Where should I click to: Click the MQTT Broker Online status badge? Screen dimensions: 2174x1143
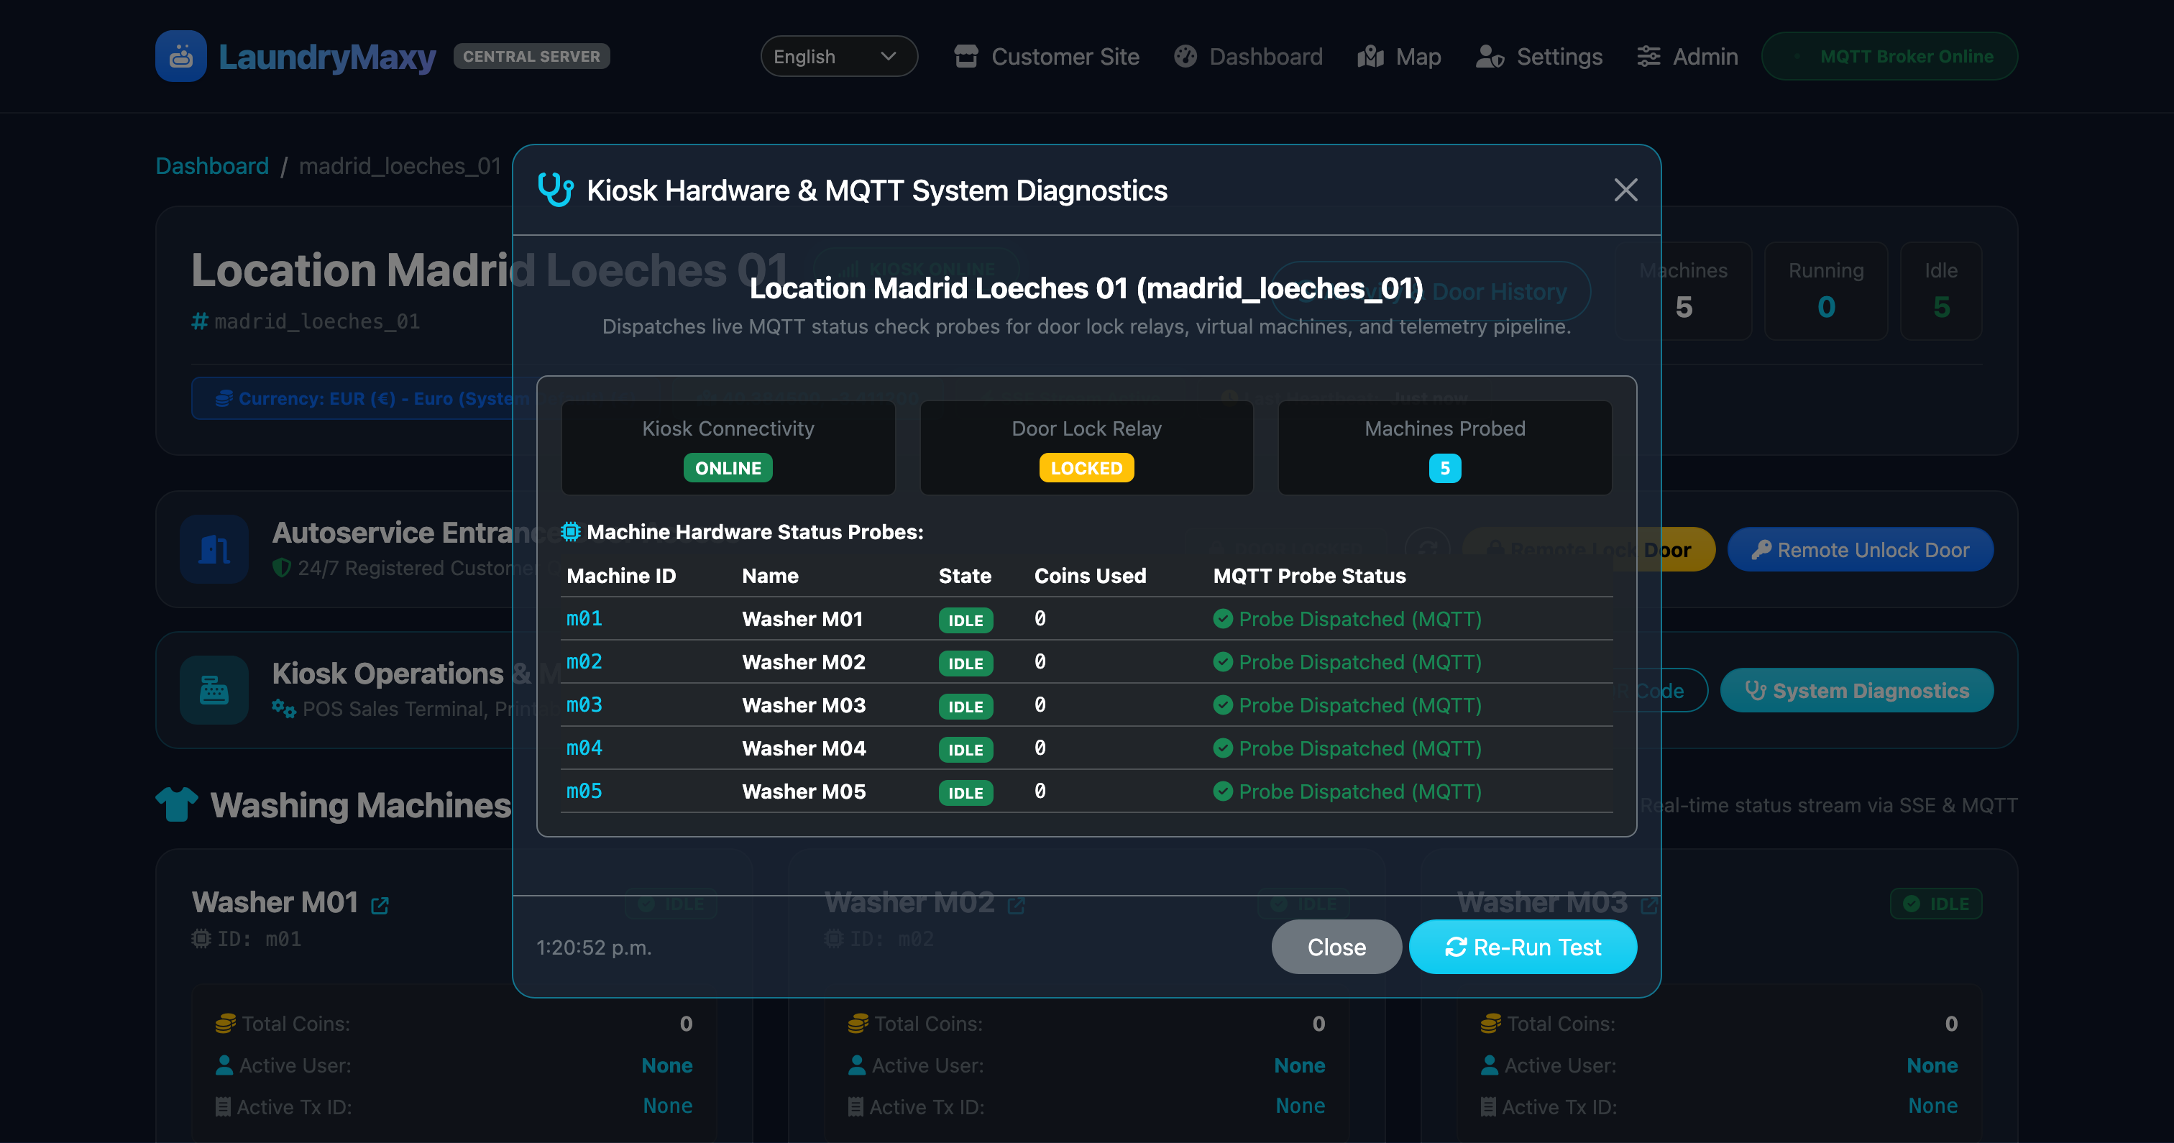coord(1889,57)
